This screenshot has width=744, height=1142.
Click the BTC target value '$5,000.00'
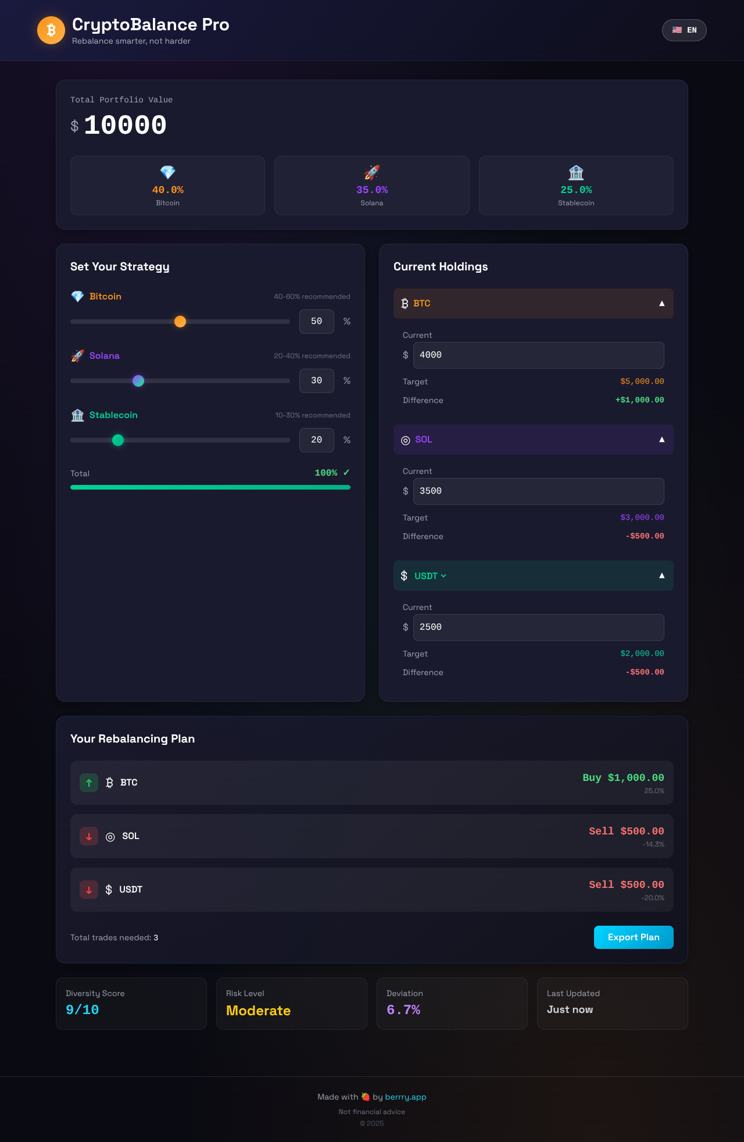click(x=642, y=381)
